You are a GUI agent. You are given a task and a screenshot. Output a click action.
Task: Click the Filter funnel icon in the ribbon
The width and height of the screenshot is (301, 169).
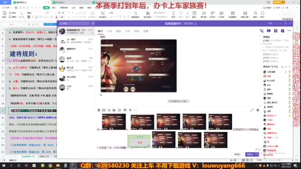coord(181,13)
